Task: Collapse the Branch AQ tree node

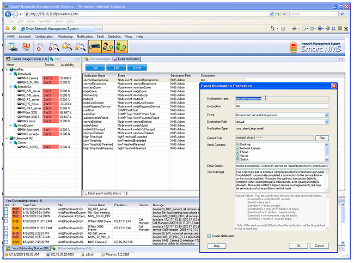Action: [x=10, y=74]
